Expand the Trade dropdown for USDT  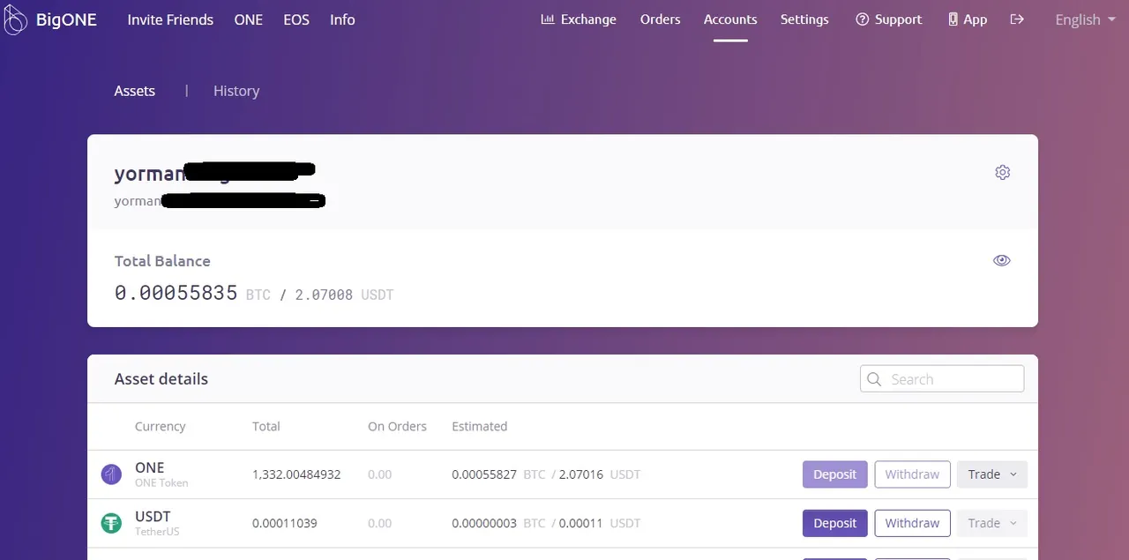(992, 523)
